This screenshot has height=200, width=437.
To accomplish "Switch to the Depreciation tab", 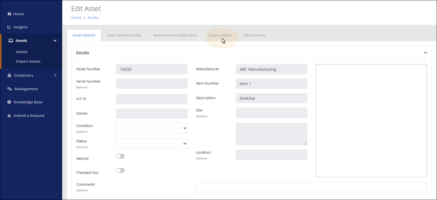I will pos(220,35).
